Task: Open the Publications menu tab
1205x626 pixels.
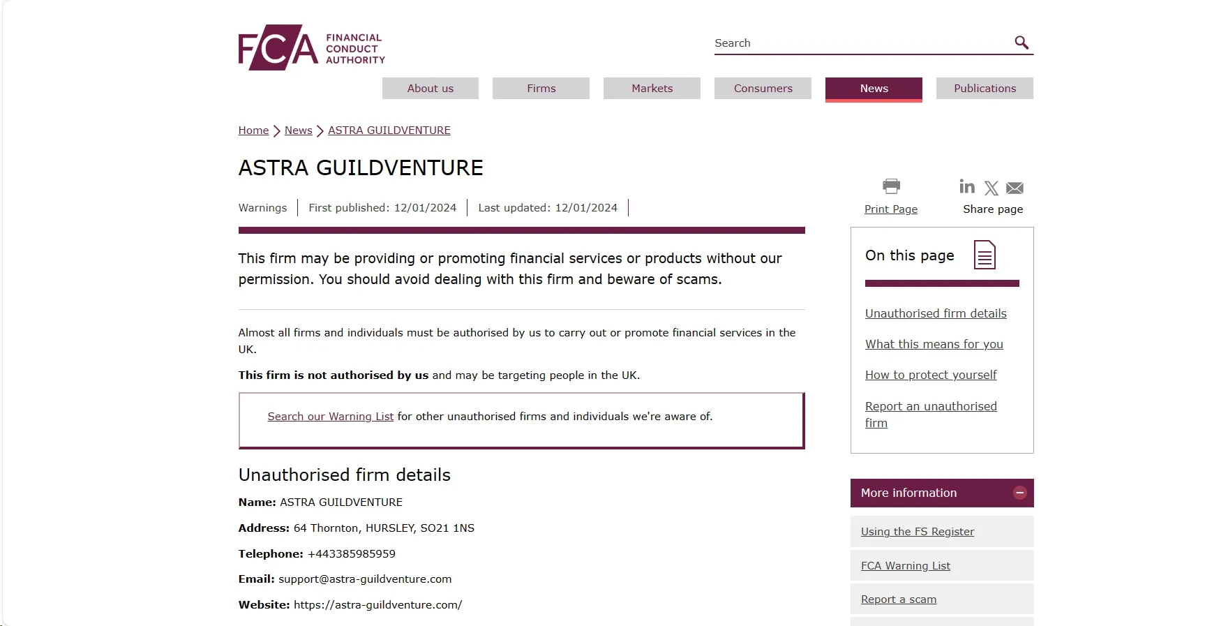Action: click(985, 89)
